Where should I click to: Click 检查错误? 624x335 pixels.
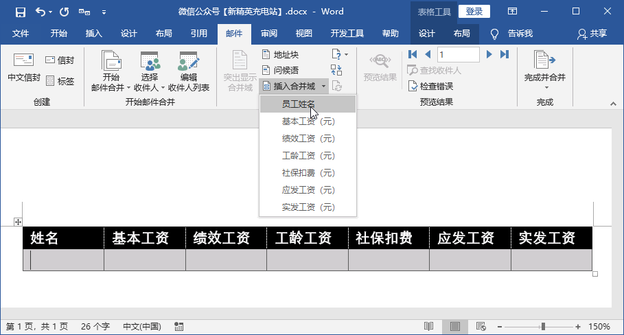430,86
